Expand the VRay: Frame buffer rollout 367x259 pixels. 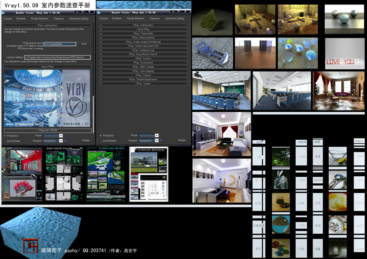(143, 34)
